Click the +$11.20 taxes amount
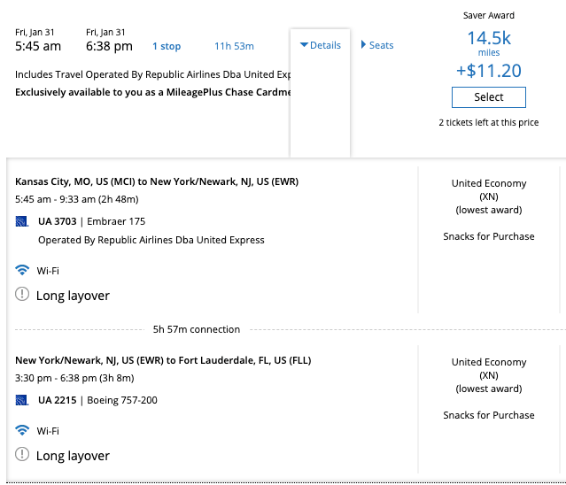 tap(489, 71)
